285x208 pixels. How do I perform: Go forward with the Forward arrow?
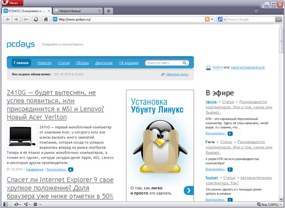pos(16,19)
